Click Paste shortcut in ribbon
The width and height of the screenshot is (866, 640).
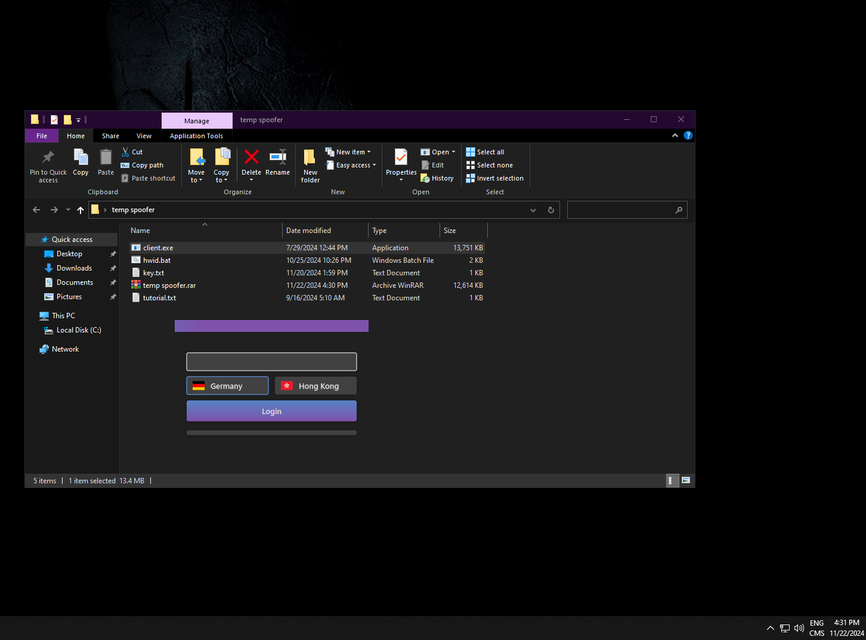pyautogui.click(x=149, y=178)
